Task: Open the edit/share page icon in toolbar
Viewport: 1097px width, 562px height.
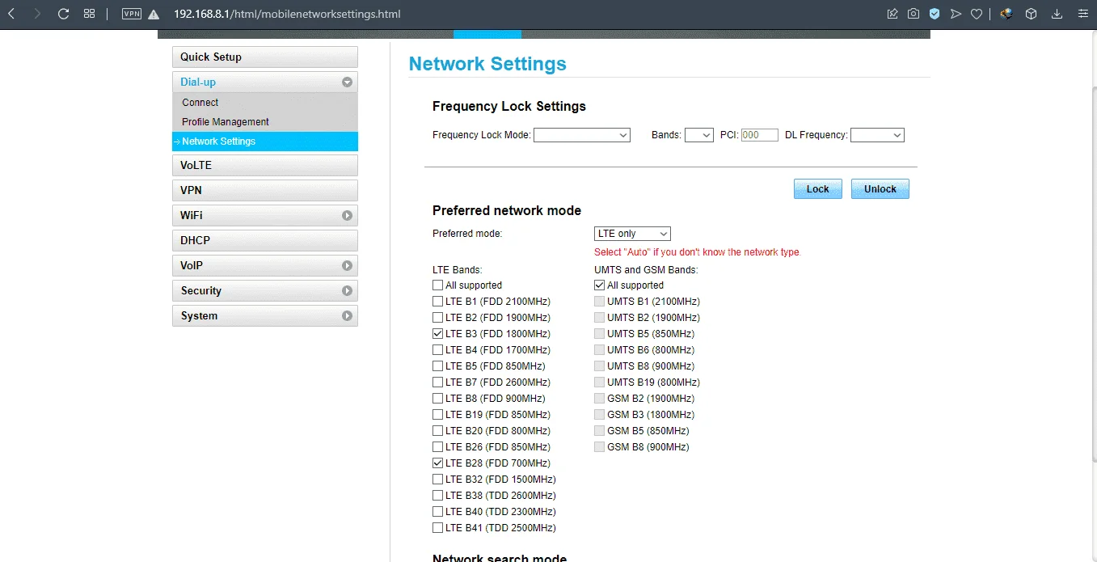Action: click(892, 14)
